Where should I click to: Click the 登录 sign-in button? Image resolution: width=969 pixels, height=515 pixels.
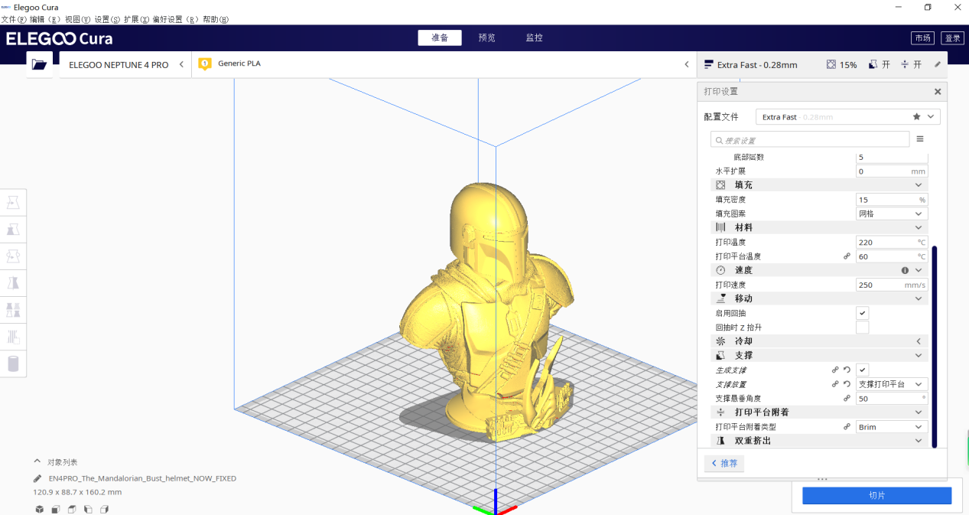tap(952, 38)
